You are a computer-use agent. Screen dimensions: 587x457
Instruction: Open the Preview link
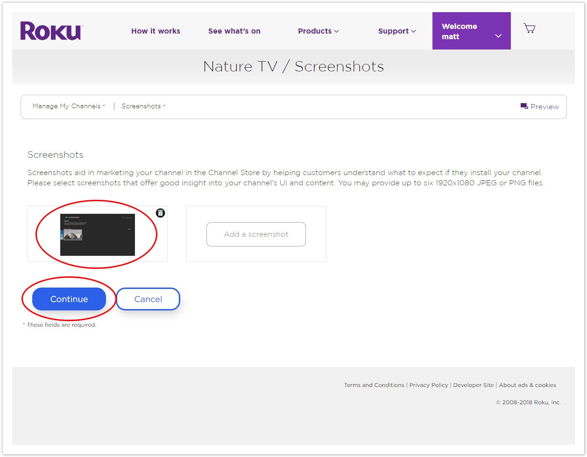pos(539,106)
